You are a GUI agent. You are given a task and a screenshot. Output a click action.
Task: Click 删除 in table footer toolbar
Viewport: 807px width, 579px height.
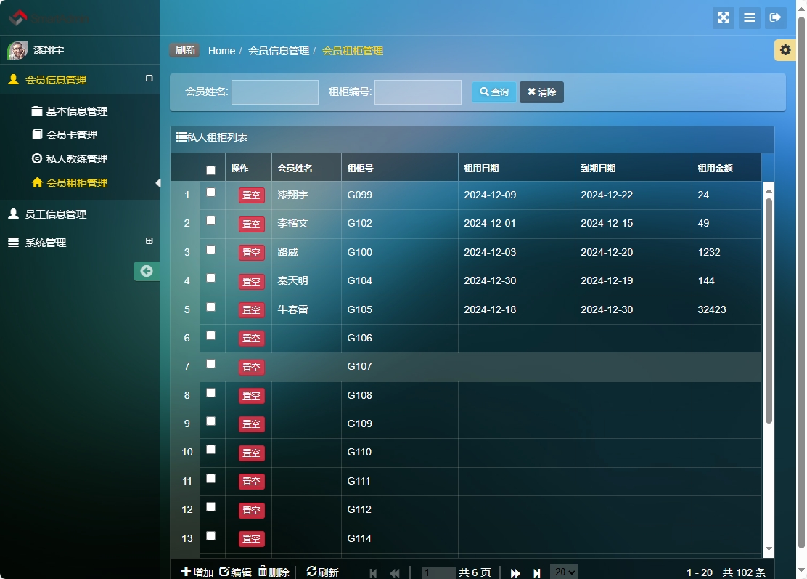tap(274, 572)
